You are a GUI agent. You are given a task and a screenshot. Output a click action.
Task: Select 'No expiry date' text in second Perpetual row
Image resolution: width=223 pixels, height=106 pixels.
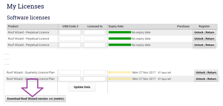coord(141,38)
